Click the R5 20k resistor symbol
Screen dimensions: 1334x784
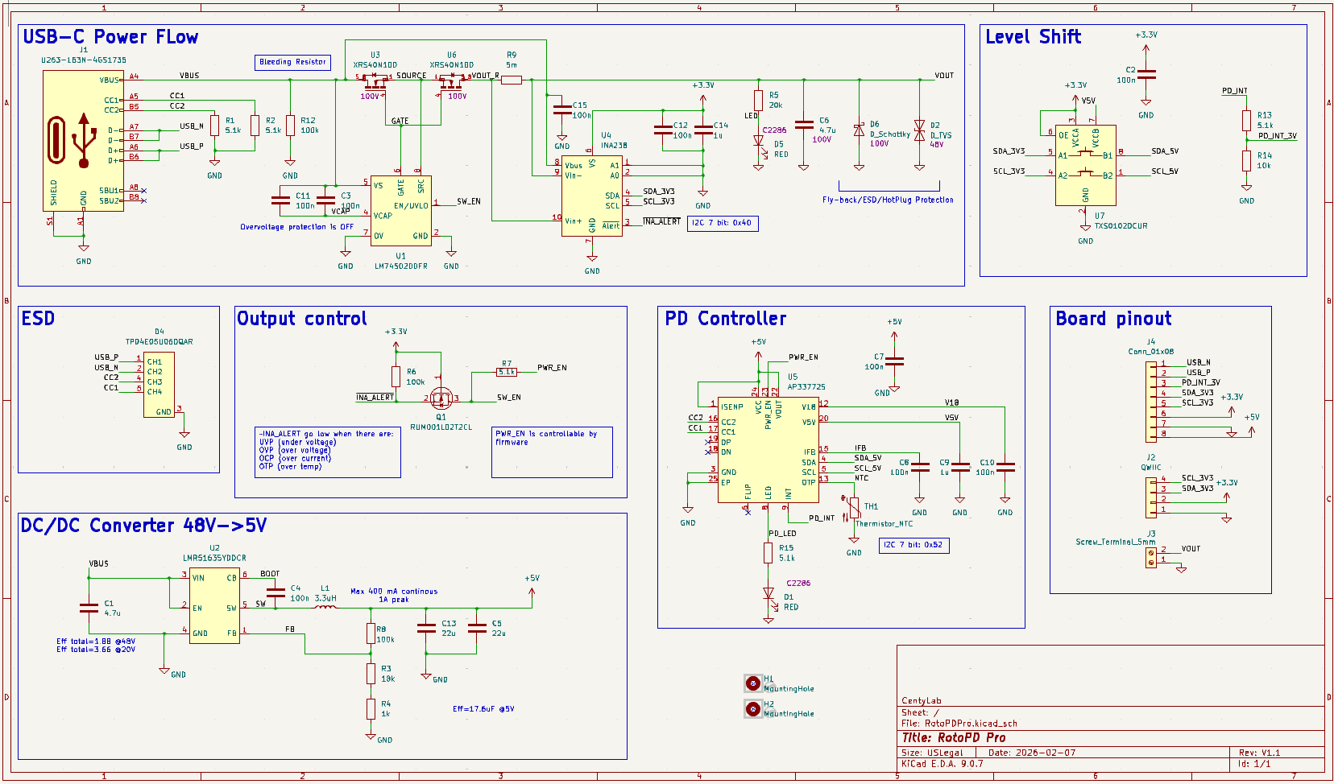pyautogui.click(x=758, y=100)
